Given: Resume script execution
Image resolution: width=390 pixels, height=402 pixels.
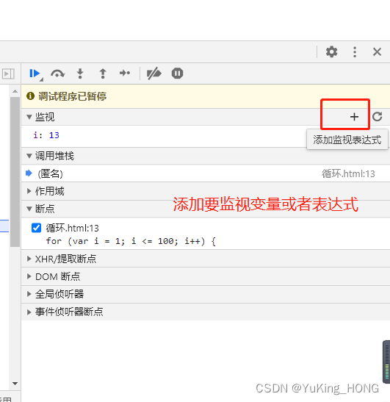Looking at the screenshot, I should coord(35,73).
